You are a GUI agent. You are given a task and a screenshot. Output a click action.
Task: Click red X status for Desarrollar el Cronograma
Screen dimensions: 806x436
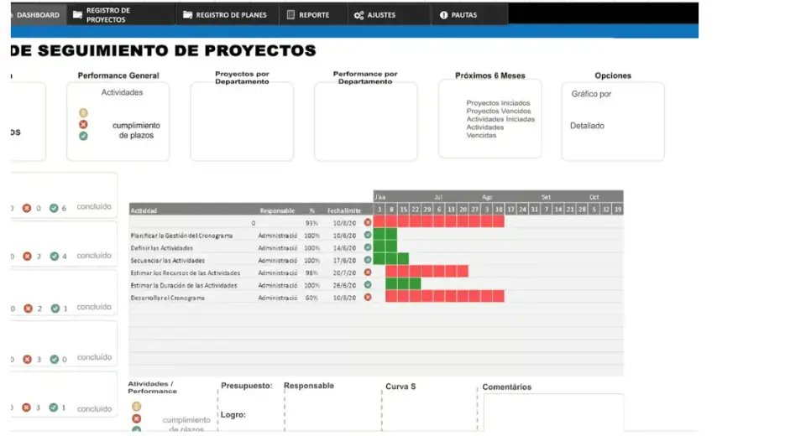[x=368, y=298]
